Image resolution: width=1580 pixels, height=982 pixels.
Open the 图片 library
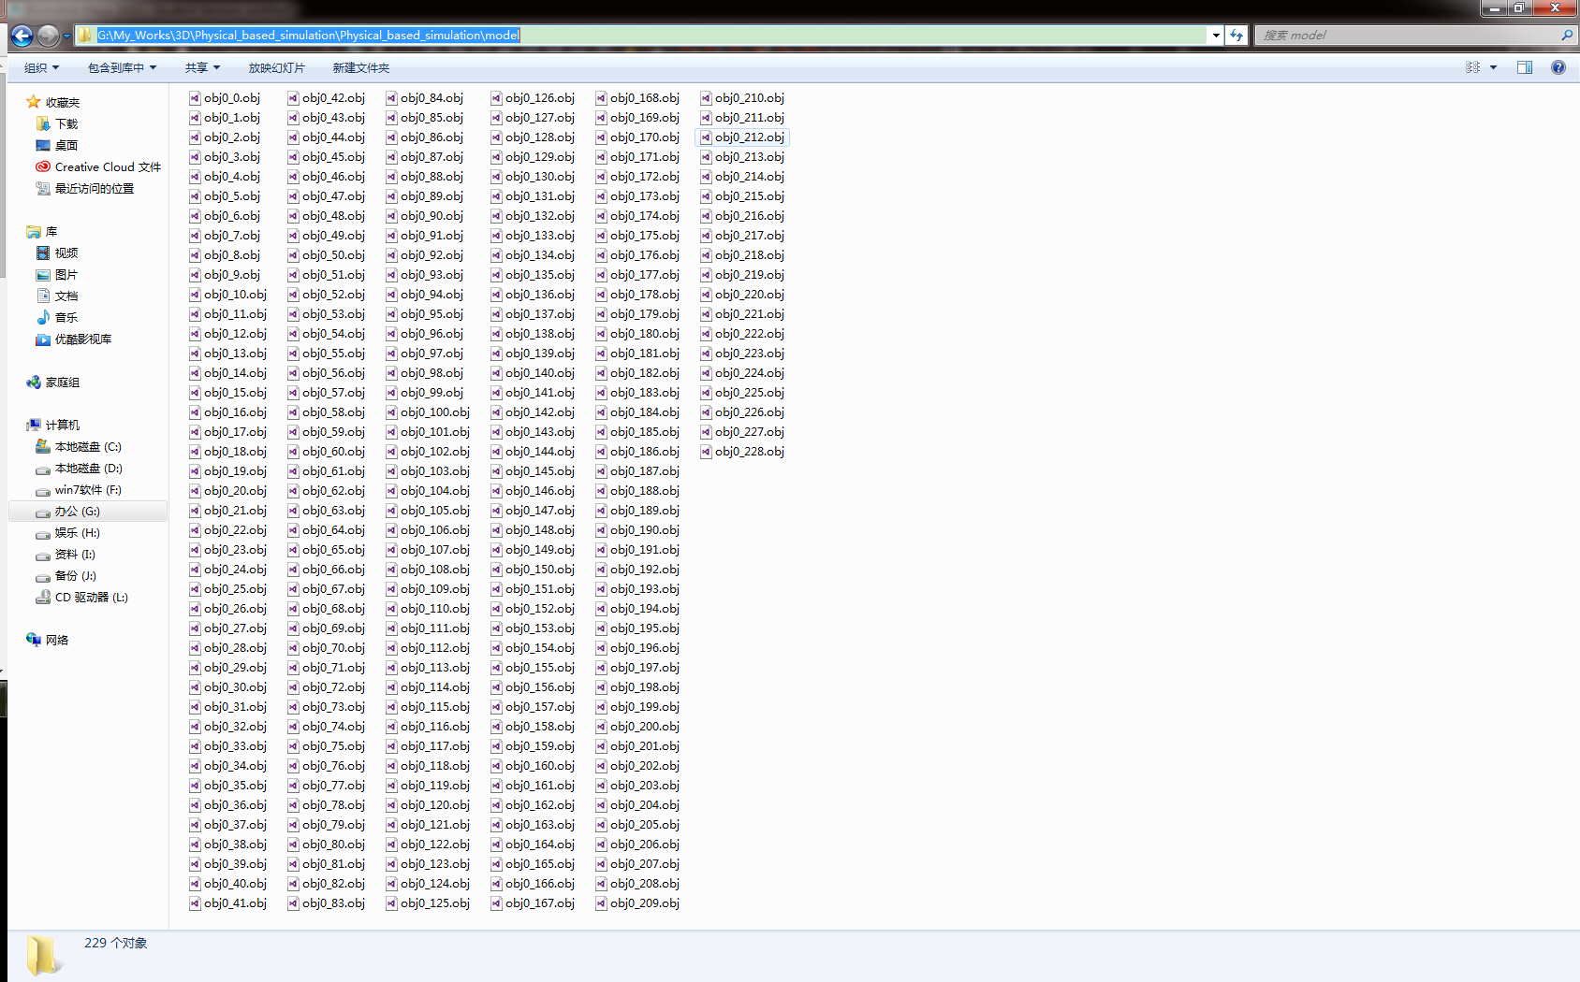pos(57,274)
